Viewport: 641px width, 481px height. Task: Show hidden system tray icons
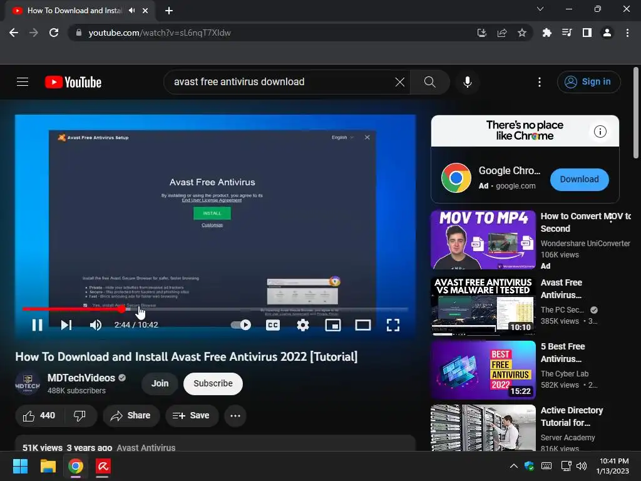[x=513, y=466]
